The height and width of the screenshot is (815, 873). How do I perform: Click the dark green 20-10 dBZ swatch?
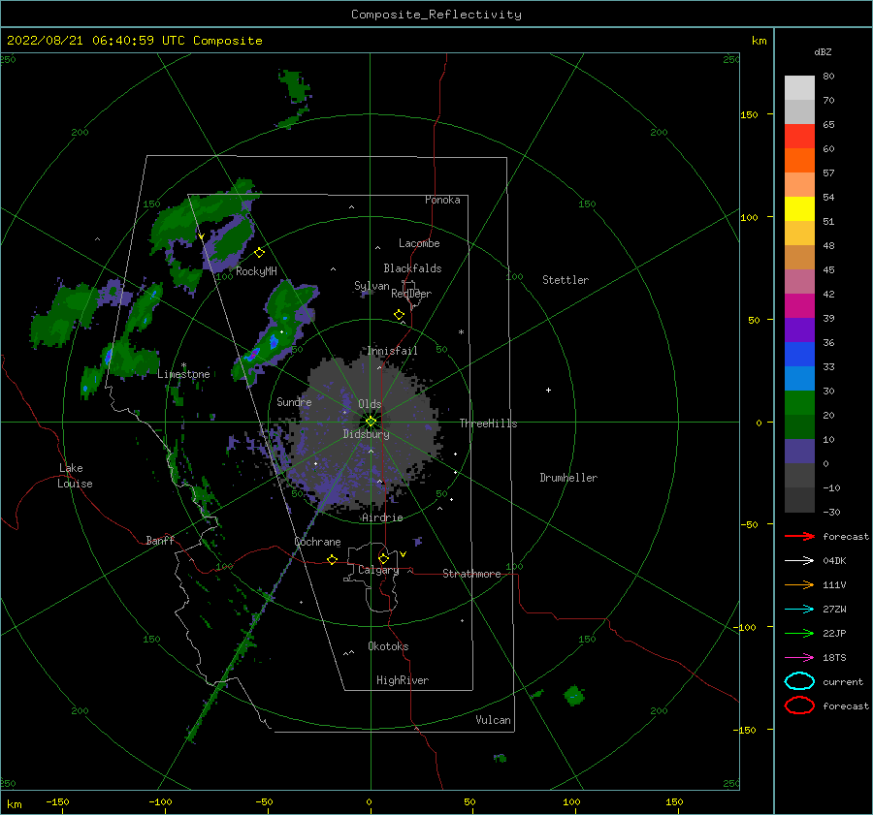click(799, 427)
